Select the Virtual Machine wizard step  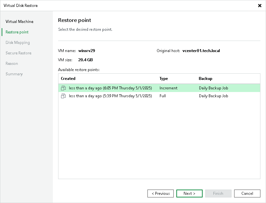click(19, 21)
